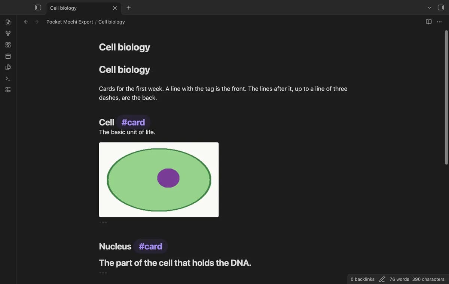Screen dimensions: 449x284
Task: Click the text 'The basic unit of life.'
Action: pyautogui.click(x=127, y=132)
